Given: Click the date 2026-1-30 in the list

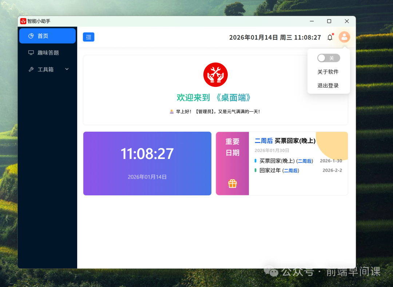Looking at the screenshot, I should (x=331, y=161).
